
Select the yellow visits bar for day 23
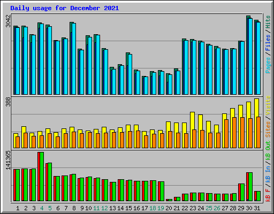tap(192, 130)
